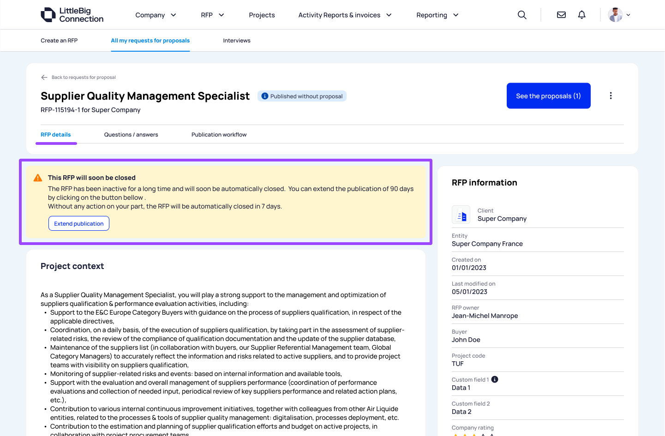Go back to requests for proposal
Screen dimensions: 665x436
[84, 77]
